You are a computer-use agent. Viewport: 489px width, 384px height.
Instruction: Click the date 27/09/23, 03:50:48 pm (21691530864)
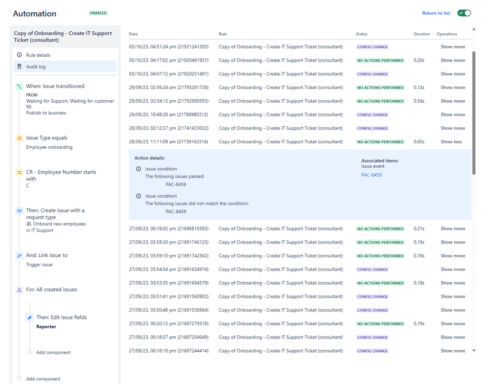click(168, 310)
